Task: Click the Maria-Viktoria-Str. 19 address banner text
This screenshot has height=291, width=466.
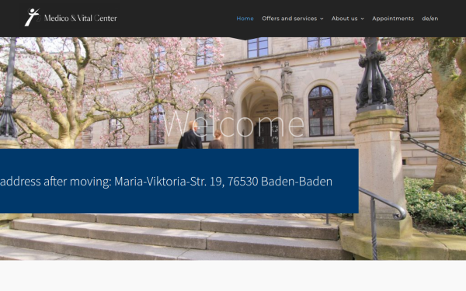Action: [166, 182]
